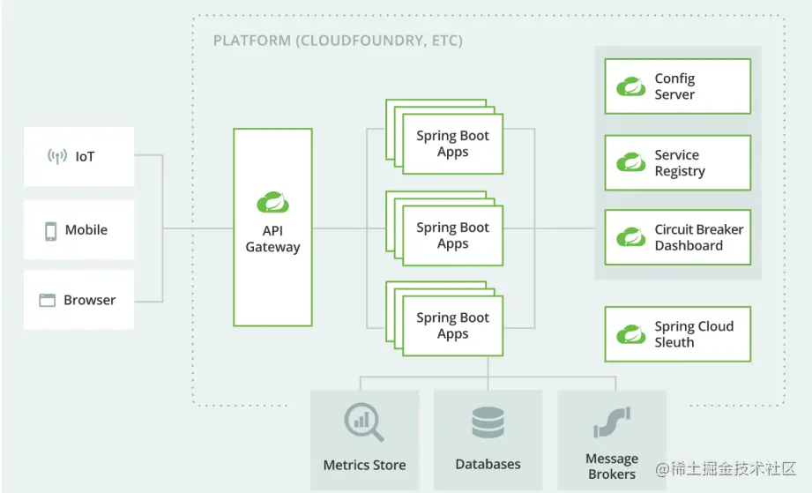Click the Mobile phone icon
Viewport: 812px width, 493px height.
(x=51, y=231)
